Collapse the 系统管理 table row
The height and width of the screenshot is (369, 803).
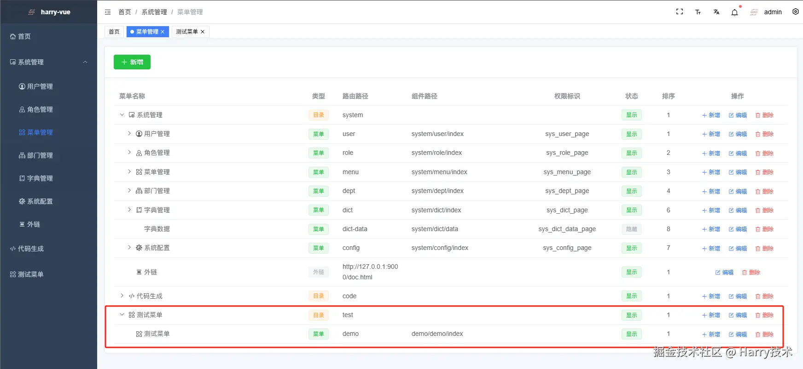[x=122, y=115]
